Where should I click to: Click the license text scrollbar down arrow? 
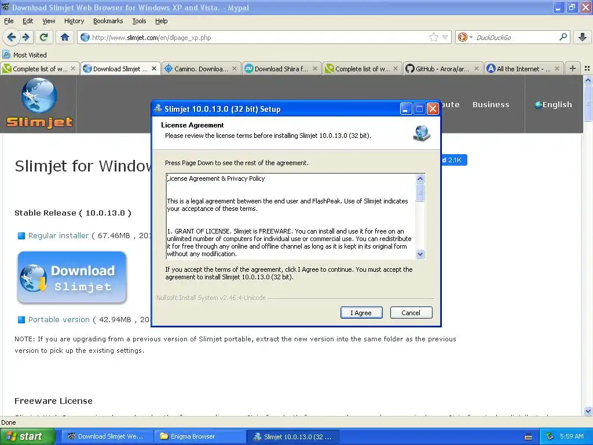coord(420,254)
